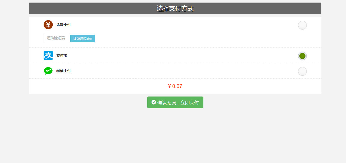Click the red ¥ symbol before the amount
The width and height of the screenshot is (346, 163).
click(169, 86)
